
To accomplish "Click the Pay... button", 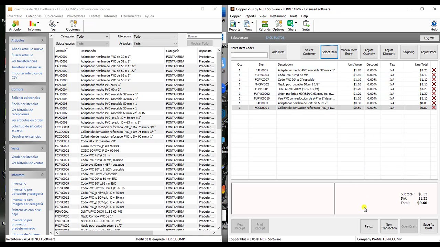I will (x=369, y=226).
